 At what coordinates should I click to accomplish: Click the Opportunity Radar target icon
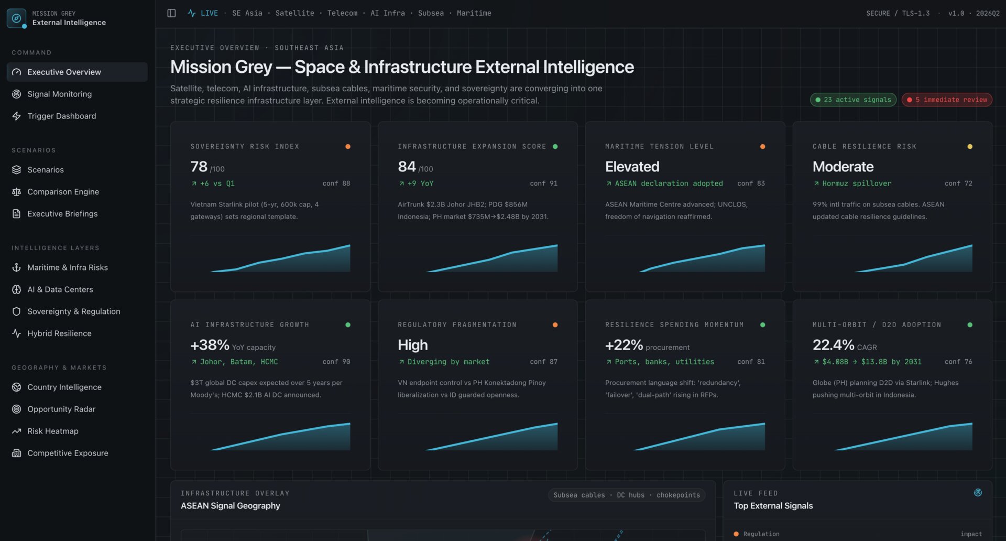coord(17,409)
